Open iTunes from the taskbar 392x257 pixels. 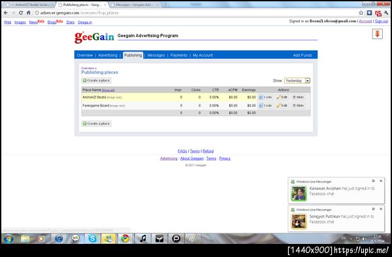59,239
